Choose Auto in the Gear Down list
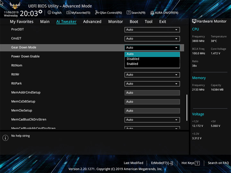 pyautogui.click(x=152, y=54)
